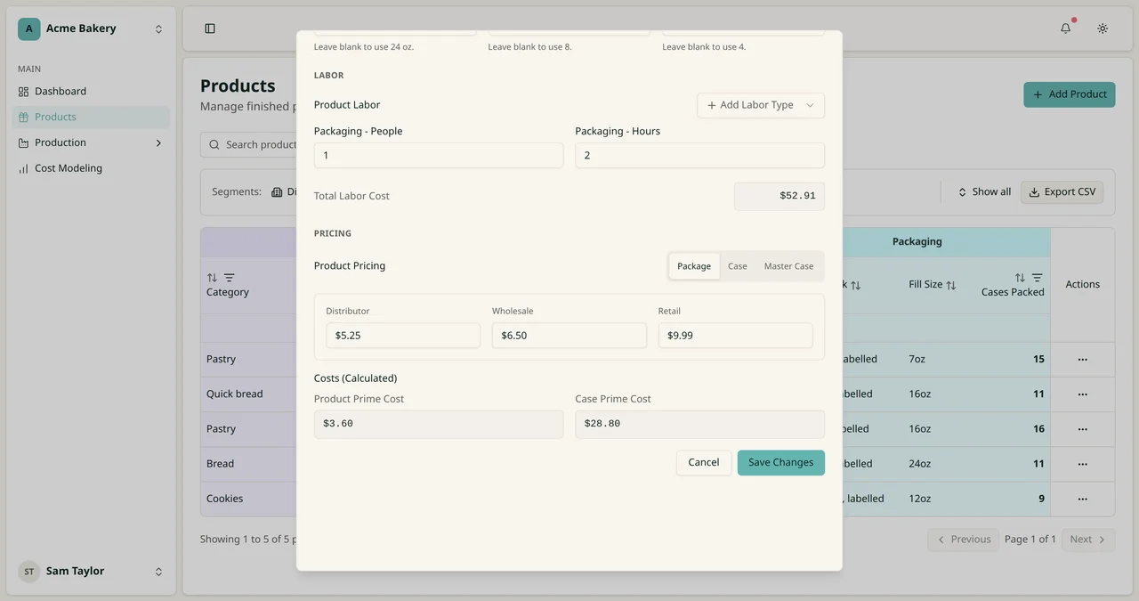Viewport: 1139px width, 601px height.
Task: Click Save Changes button
Action: coord(781,463)
